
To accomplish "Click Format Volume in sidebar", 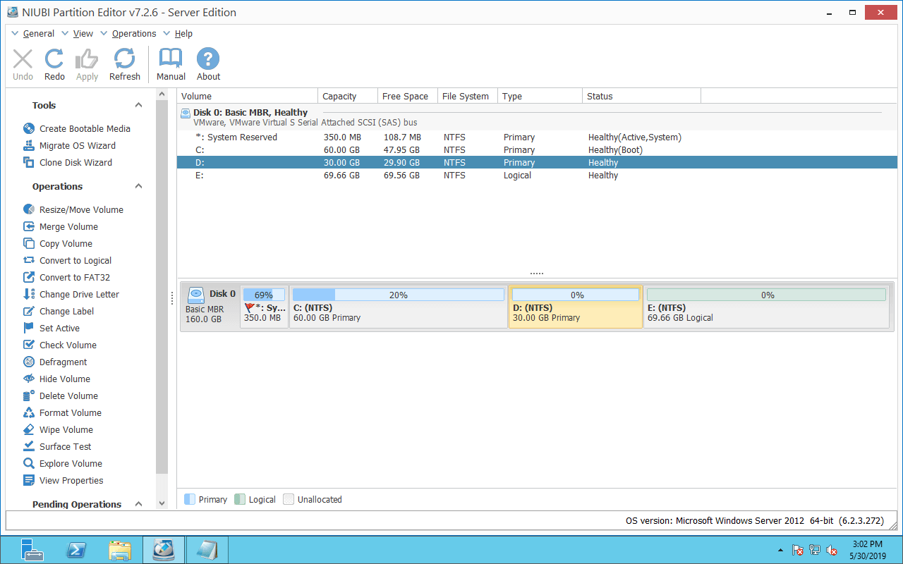I will point(70,412).
